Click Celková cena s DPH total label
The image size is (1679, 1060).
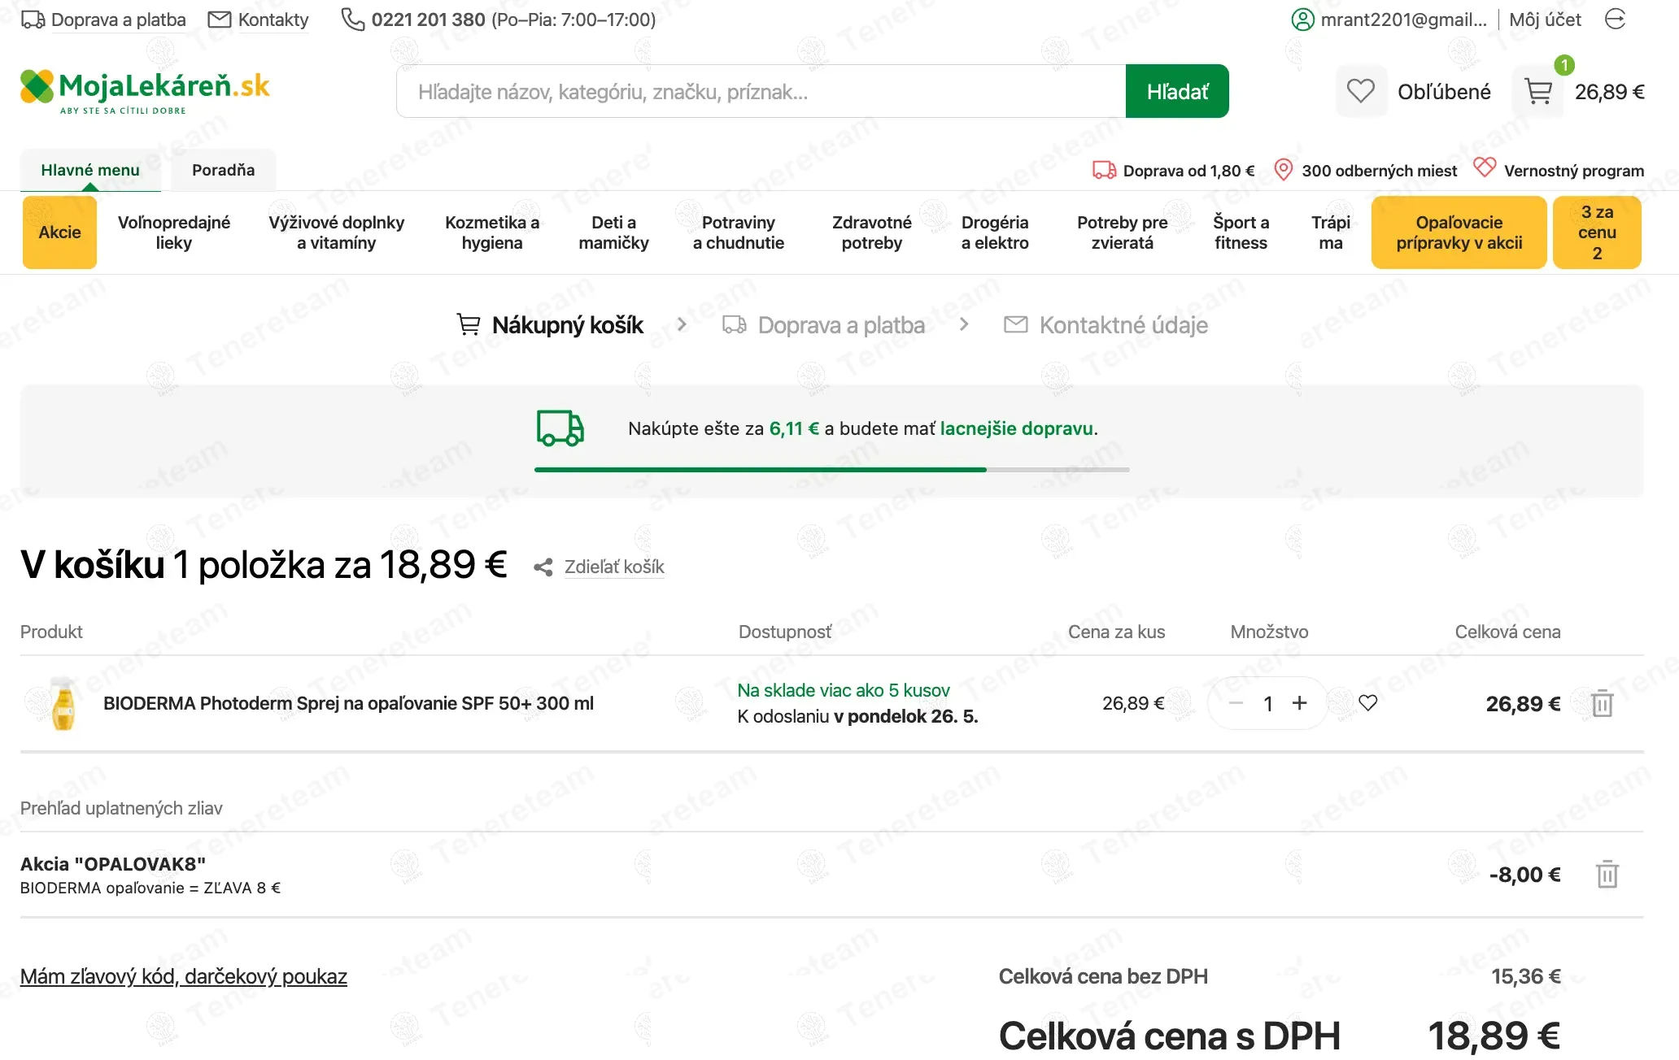1169,1036
